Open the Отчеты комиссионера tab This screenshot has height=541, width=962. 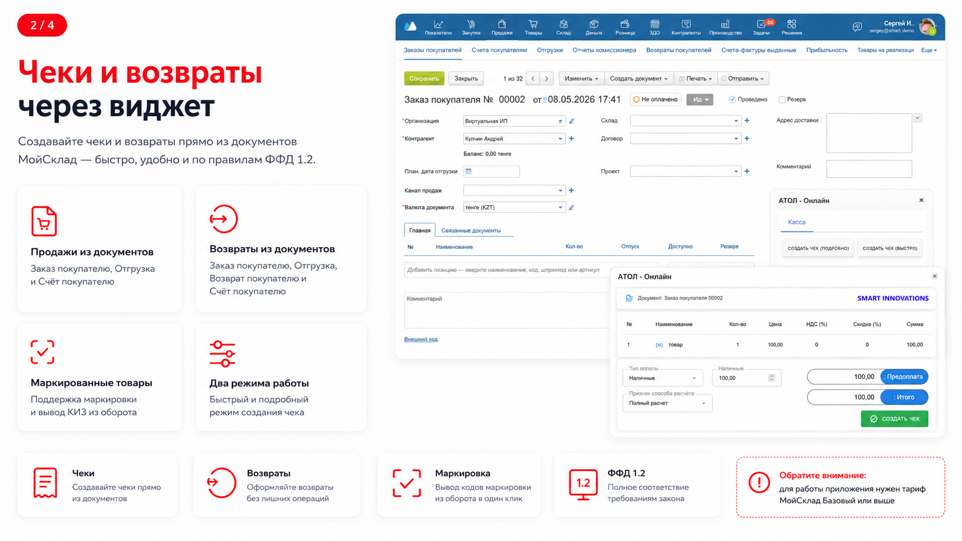pos(604,50)
